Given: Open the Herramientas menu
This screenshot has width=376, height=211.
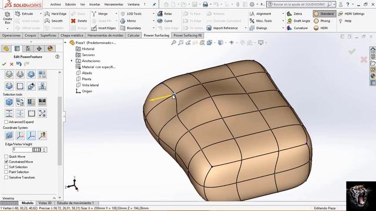Looking at the screenshot, I should (113, 4).
